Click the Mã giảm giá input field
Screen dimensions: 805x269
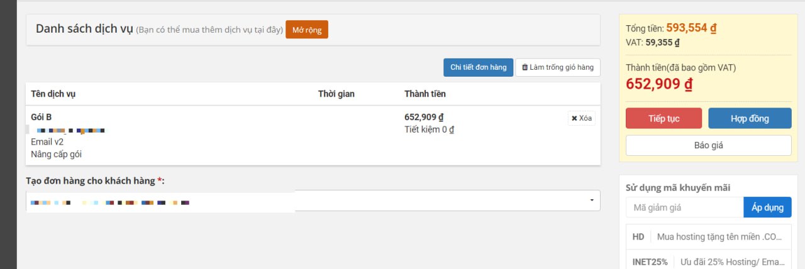click(685, 207)
